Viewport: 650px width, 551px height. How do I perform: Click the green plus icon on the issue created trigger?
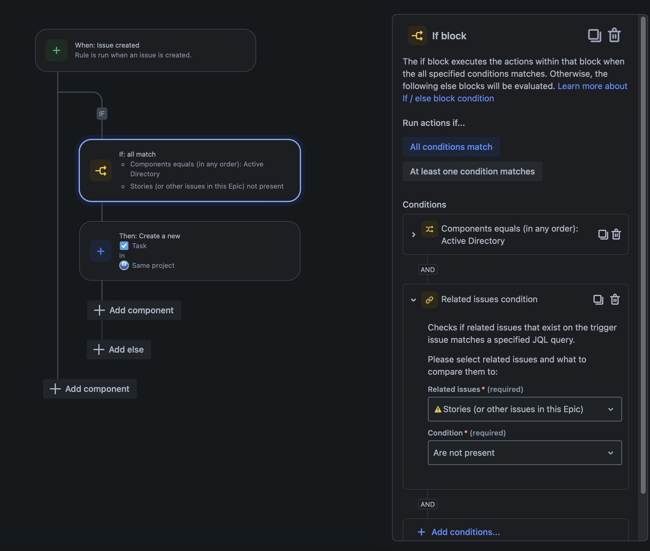(57, 50)
